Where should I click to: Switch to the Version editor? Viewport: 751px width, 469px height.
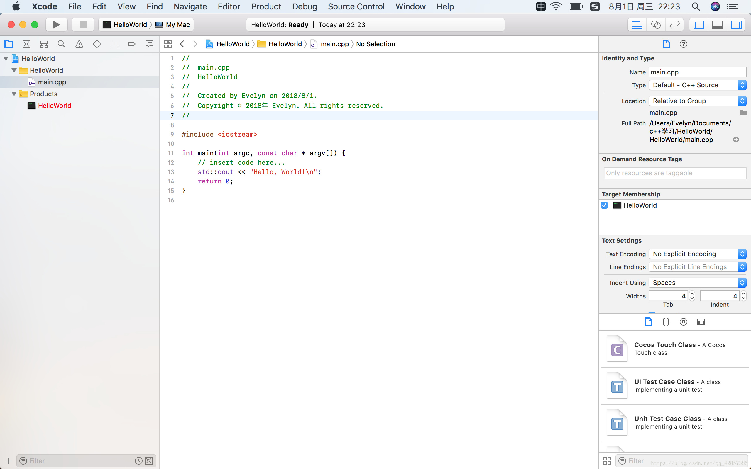pyautogui.click(x=674, y=25)
